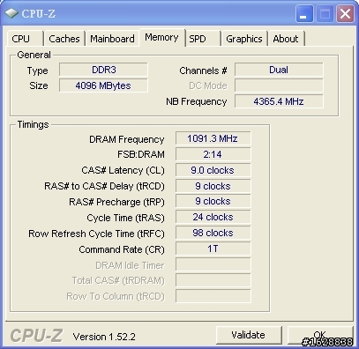Click the FSB:DRAM value 2:14
This screenshot has width=359, height=349.
(x=213, y=154)
